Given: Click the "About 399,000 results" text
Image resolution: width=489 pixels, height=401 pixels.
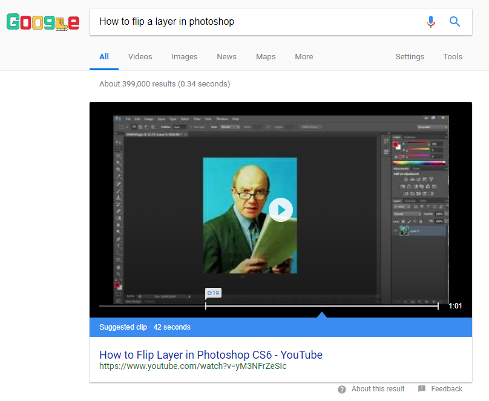Looking at the screenshot, I should (x=165, y=84).
